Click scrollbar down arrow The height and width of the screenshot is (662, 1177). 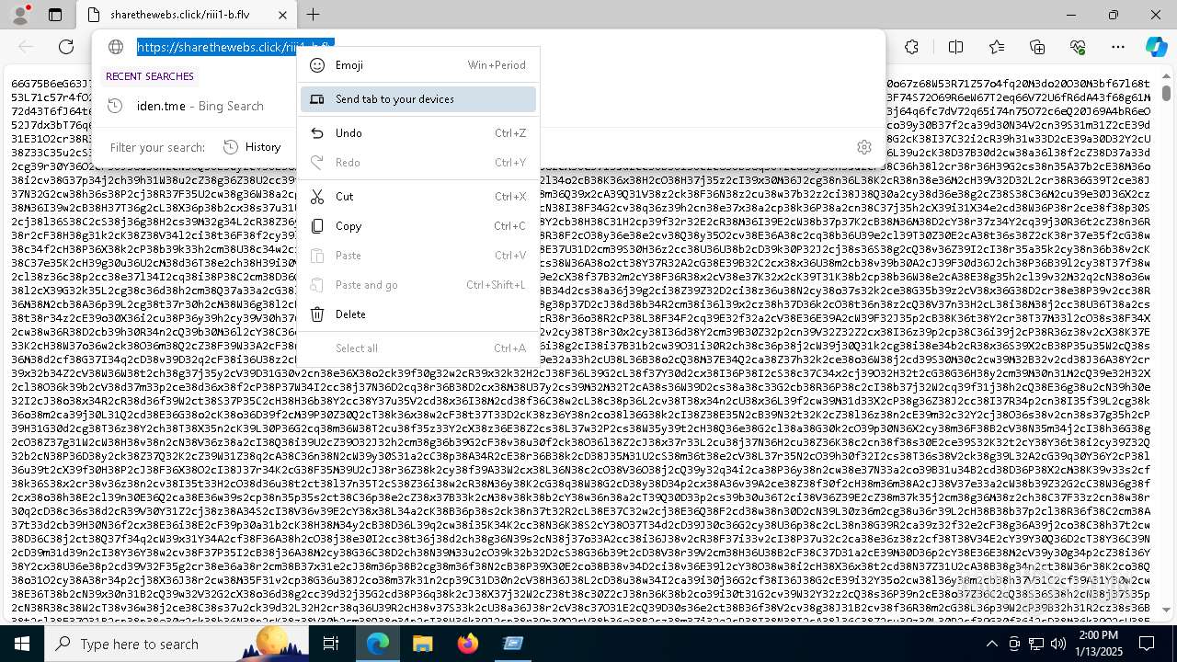pyautogui.click(x=1166, y=610)
